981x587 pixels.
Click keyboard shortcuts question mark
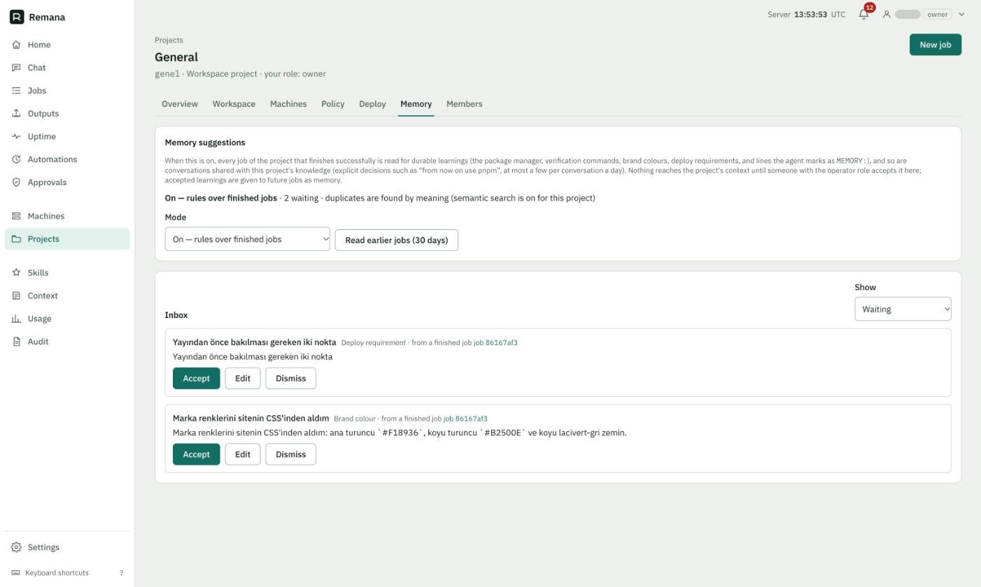tap(121, 573)
